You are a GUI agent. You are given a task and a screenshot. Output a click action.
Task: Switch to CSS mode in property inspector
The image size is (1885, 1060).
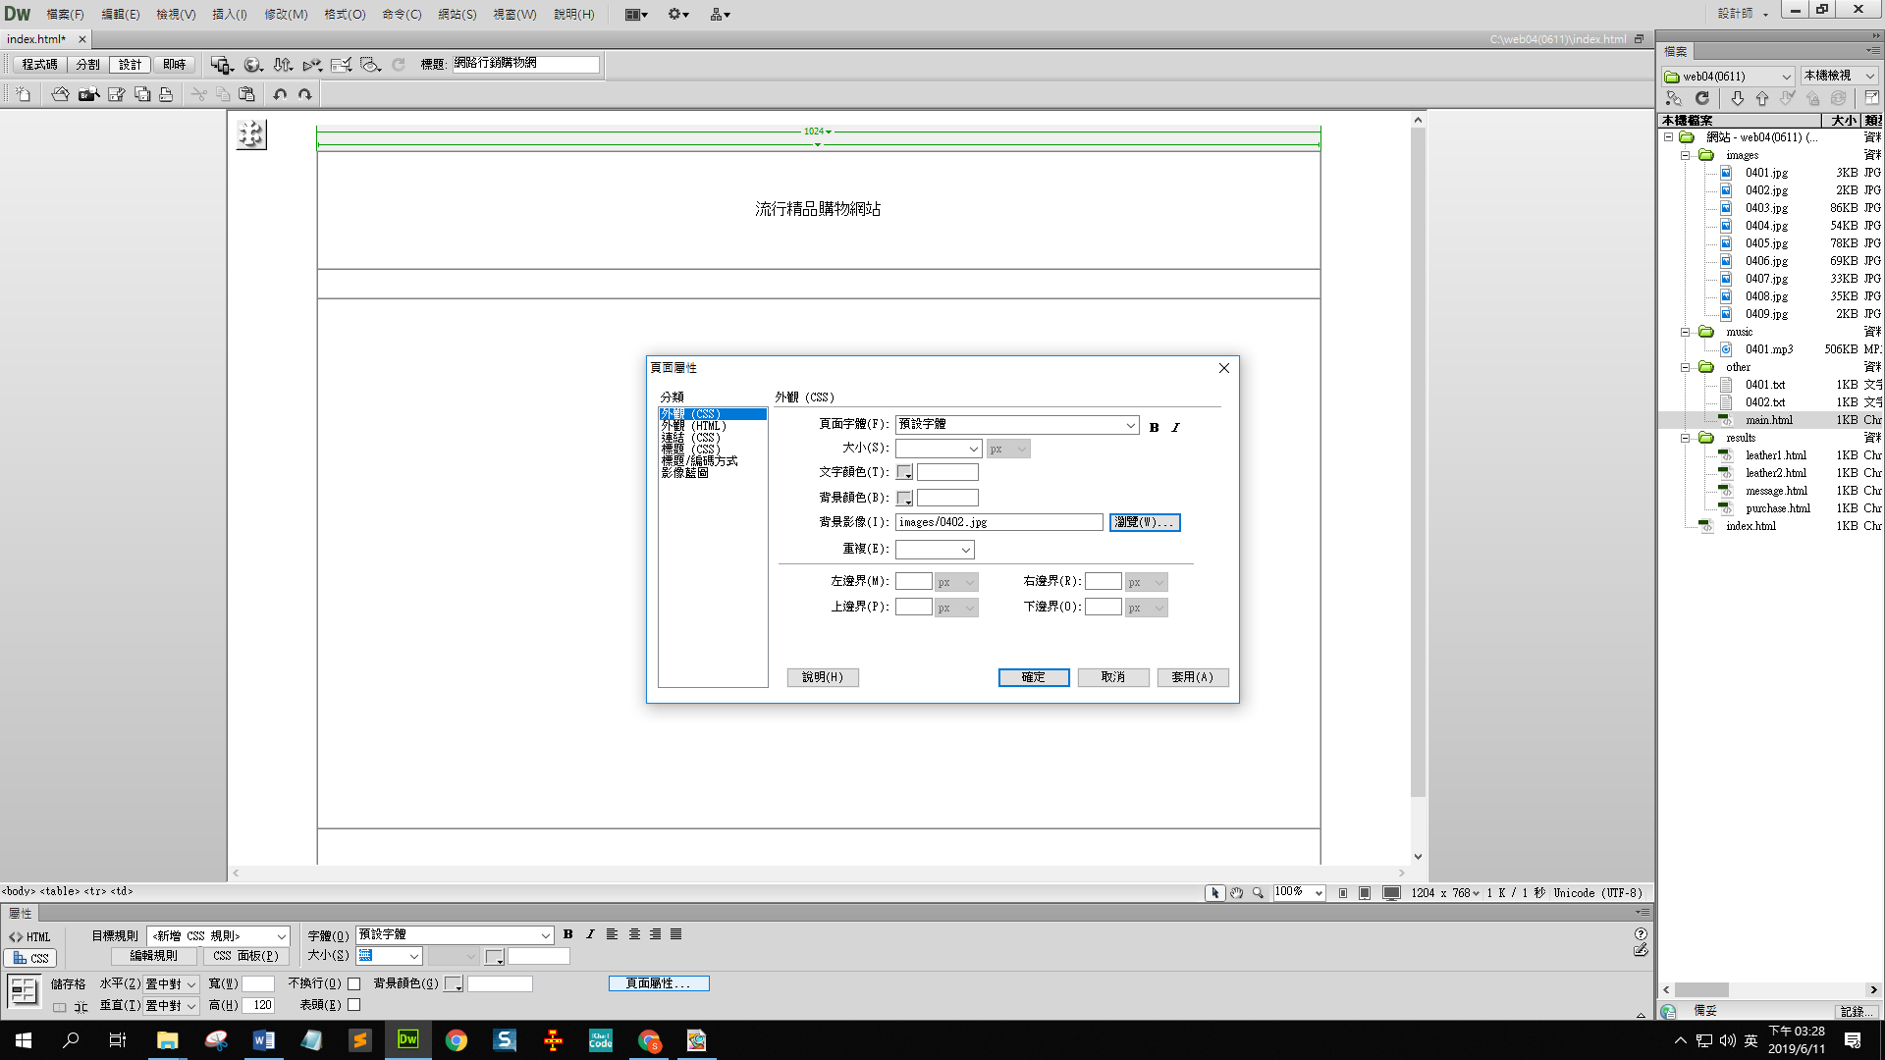[x=30, y=958]
